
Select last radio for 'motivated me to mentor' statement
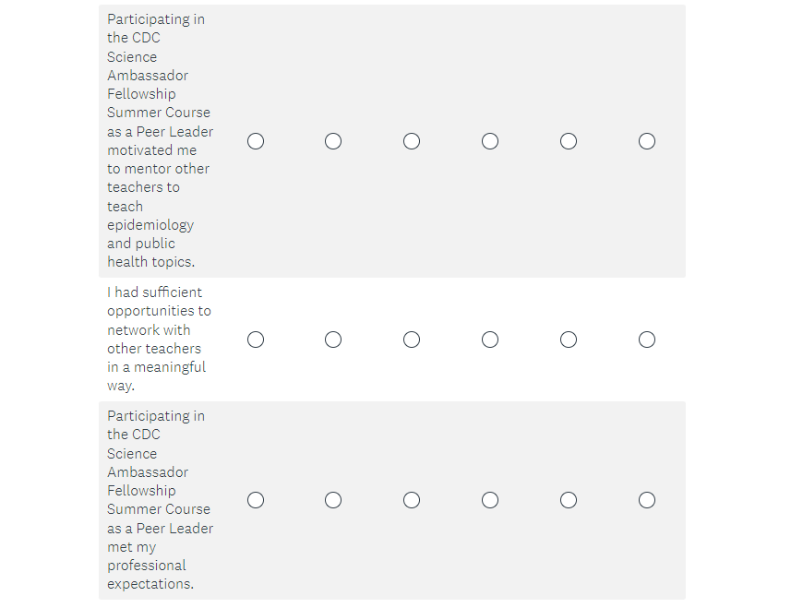647,141
